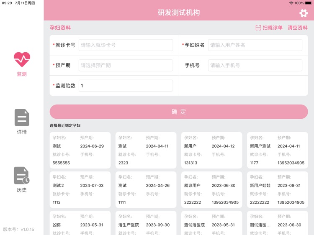The height and width of the screenshot is (235, 314).
Task: Click the 扫就诊单 link
Action: tap(273, 28)
